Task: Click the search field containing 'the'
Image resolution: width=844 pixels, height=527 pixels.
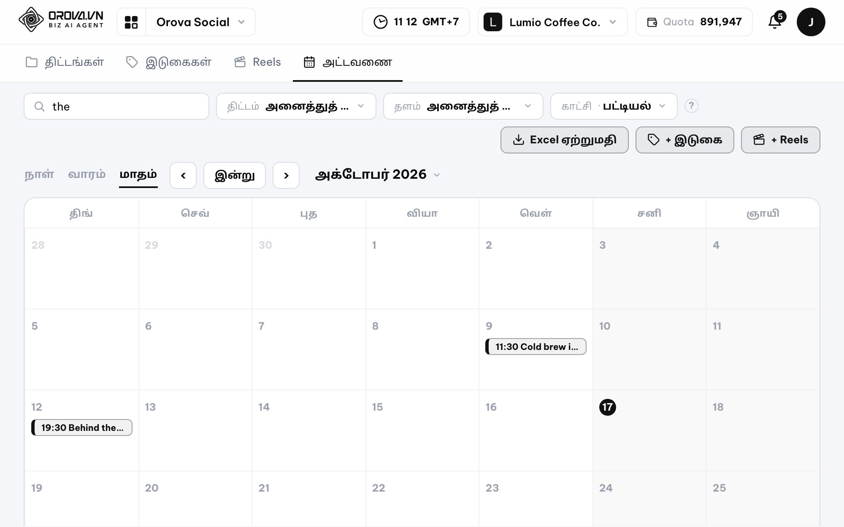Action: pos(116,106)
